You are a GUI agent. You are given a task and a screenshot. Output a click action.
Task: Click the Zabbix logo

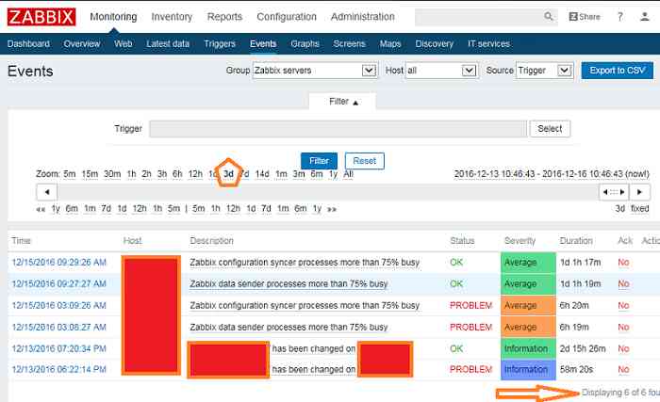[x=41, y=17]
